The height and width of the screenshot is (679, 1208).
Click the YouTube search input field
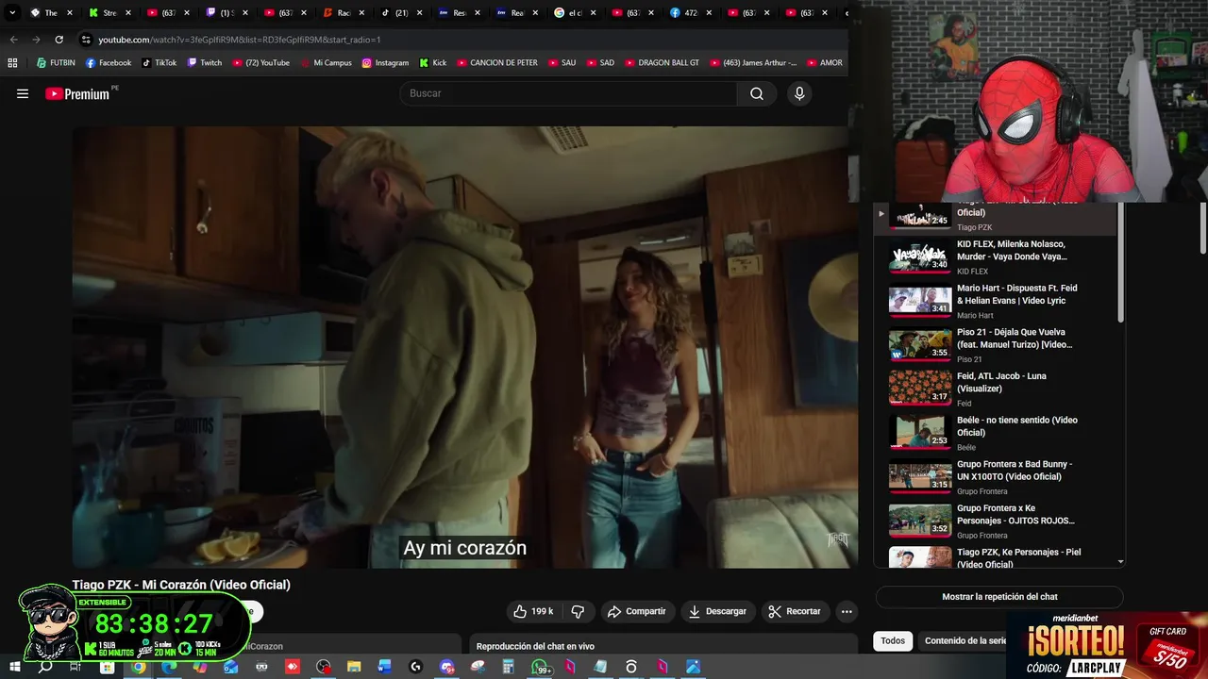(569, 93)
